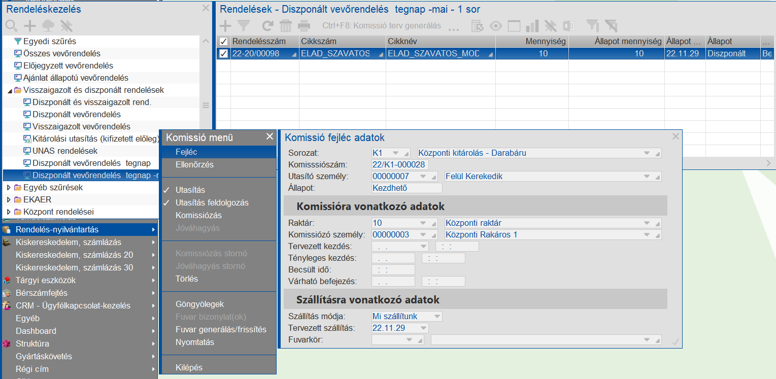
Task: Select Ellenőrzés in the Komissió menü
Action: click(x=194, y=164)
